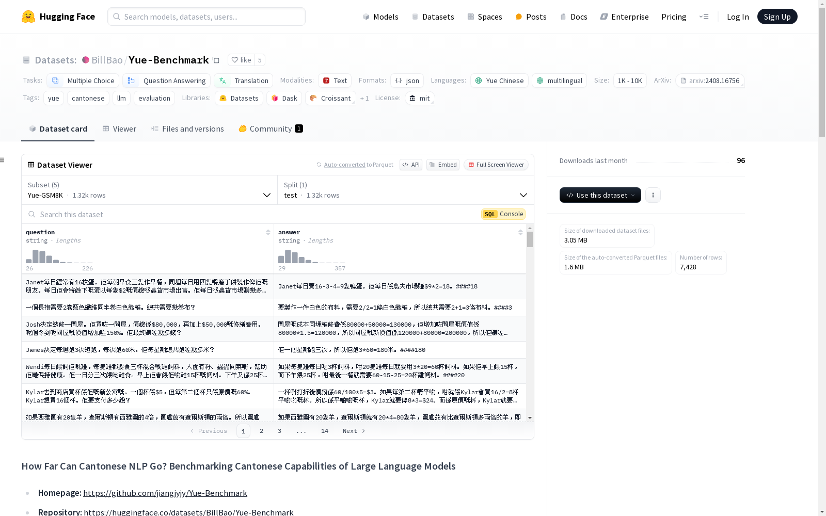Viewport: 826px width, 516px height.
Task: Expand the +1 more libraries
Action: click(x=364, y=98)
